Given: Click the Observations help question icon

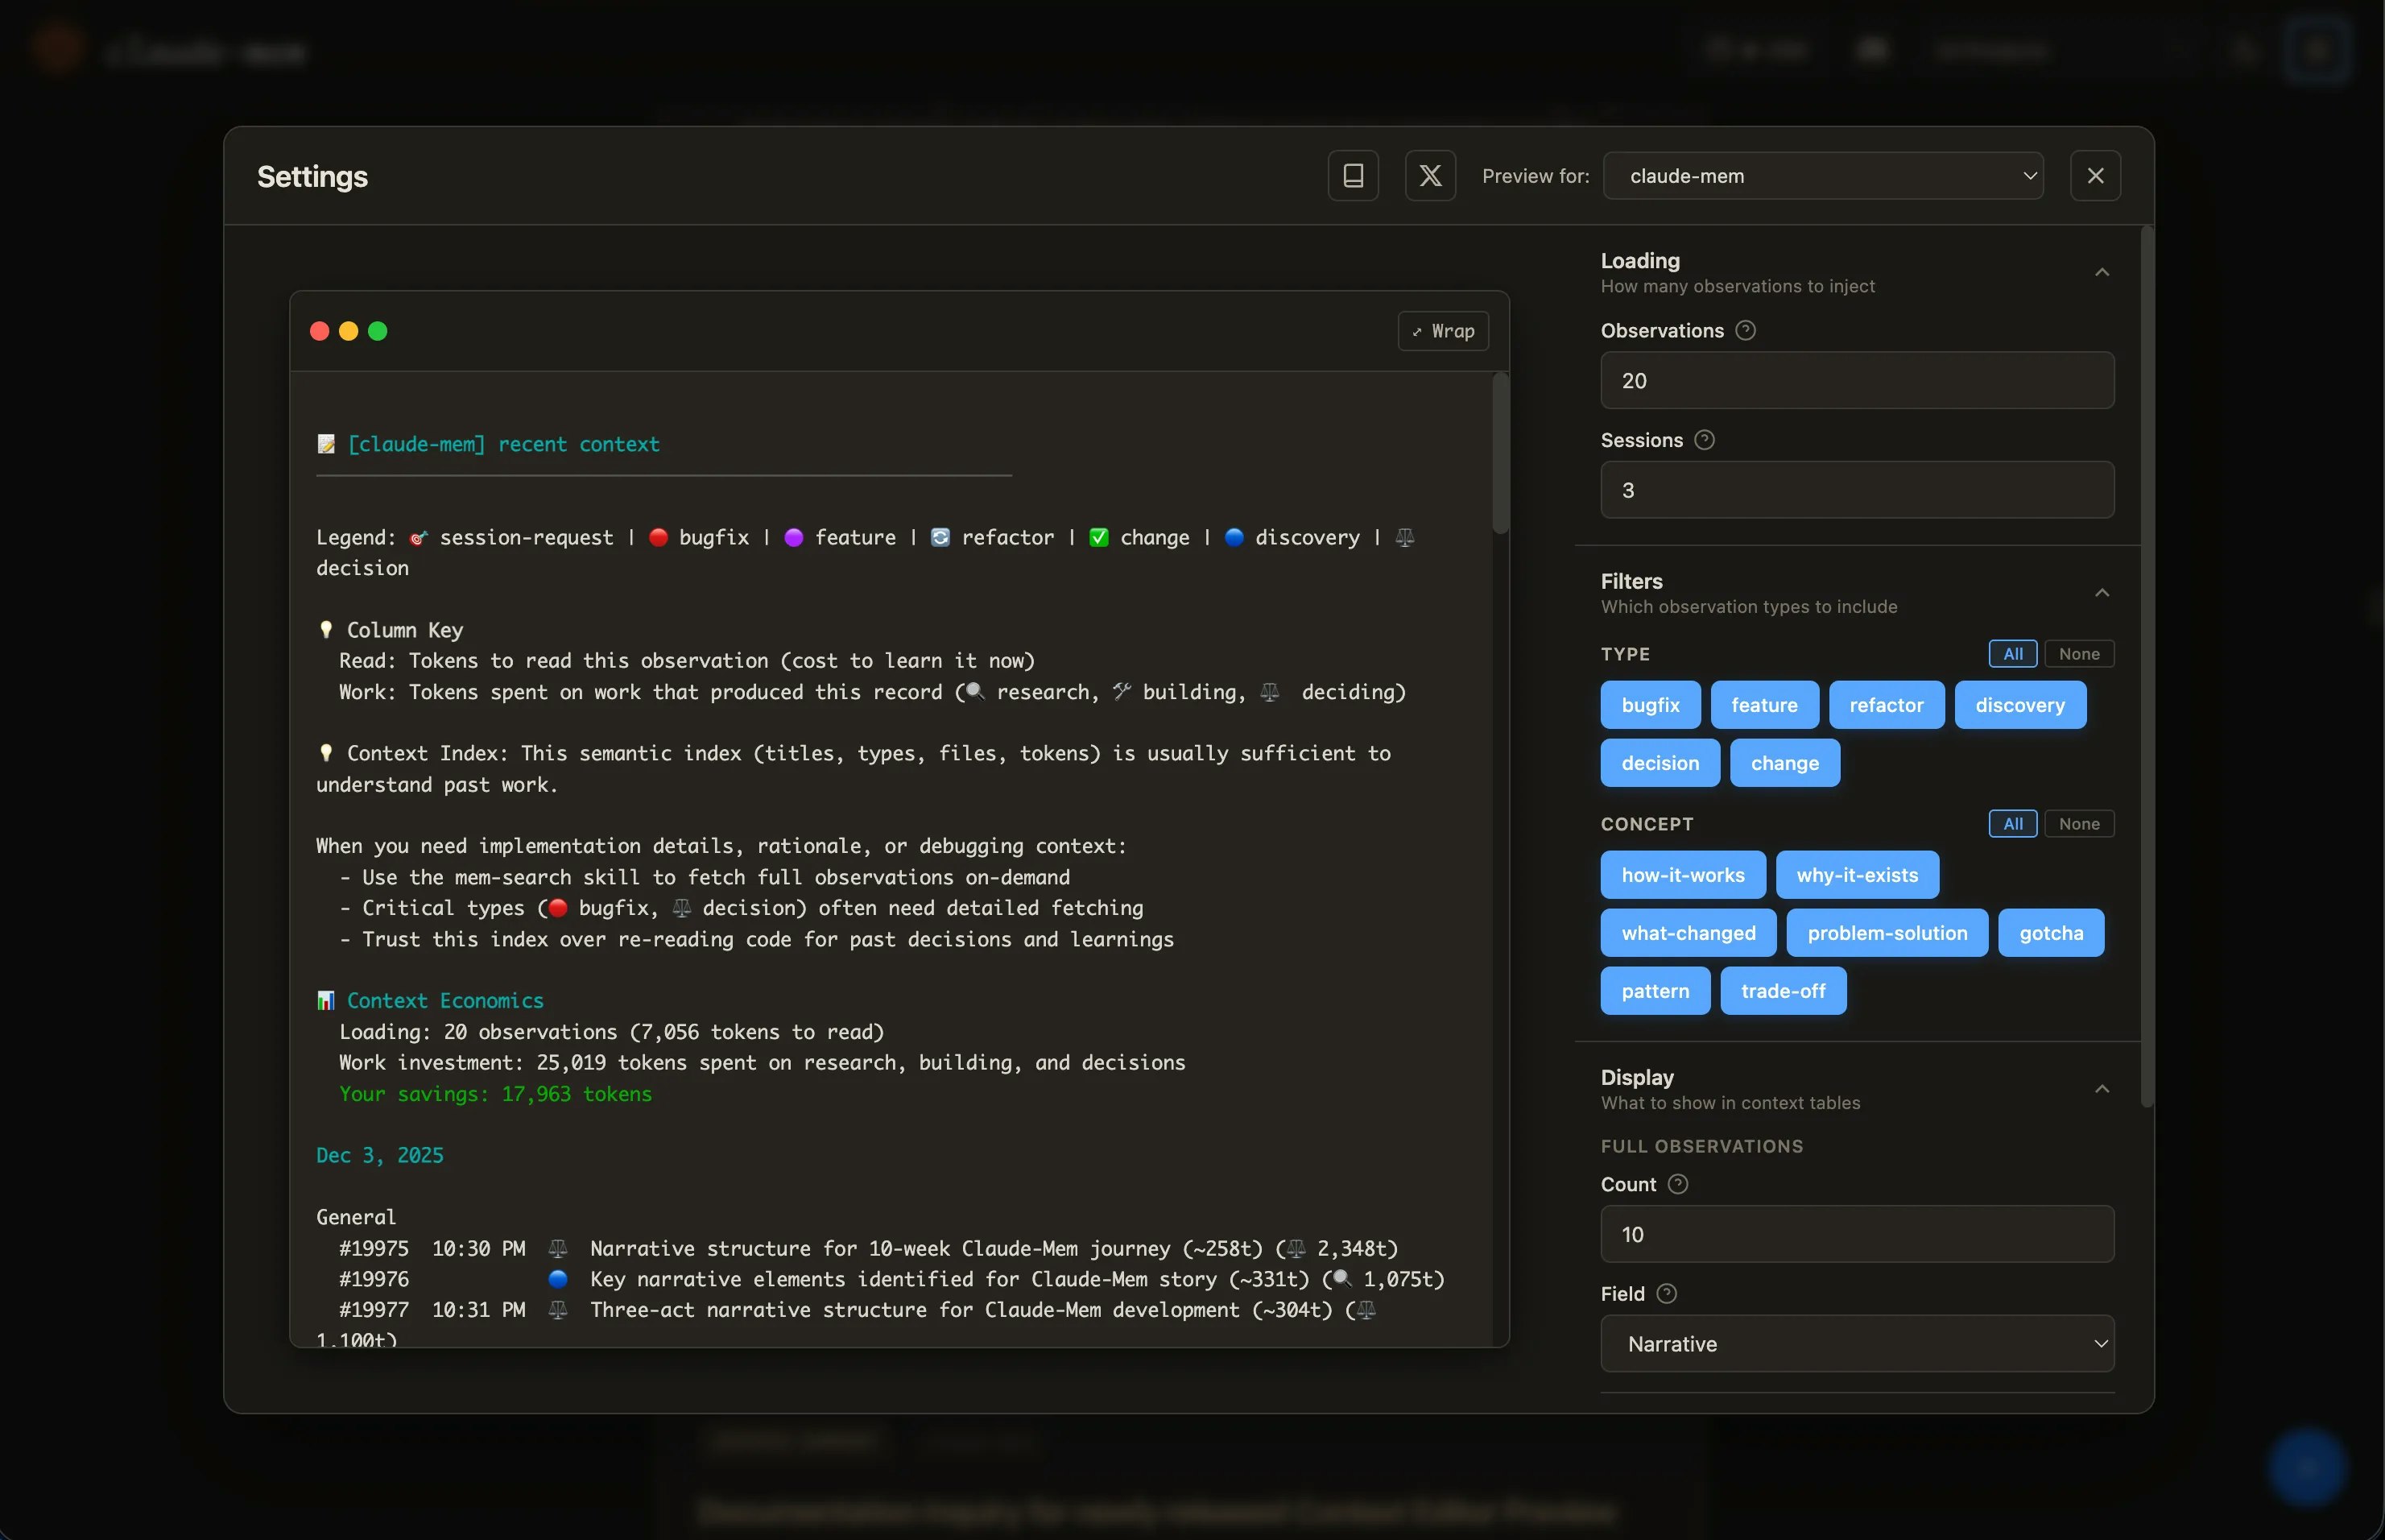Looking at the screenshot, I should (1745, 330).
